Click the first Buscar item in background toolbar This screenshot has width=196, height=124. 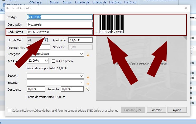pyautogui.click(x=54, y=2)
